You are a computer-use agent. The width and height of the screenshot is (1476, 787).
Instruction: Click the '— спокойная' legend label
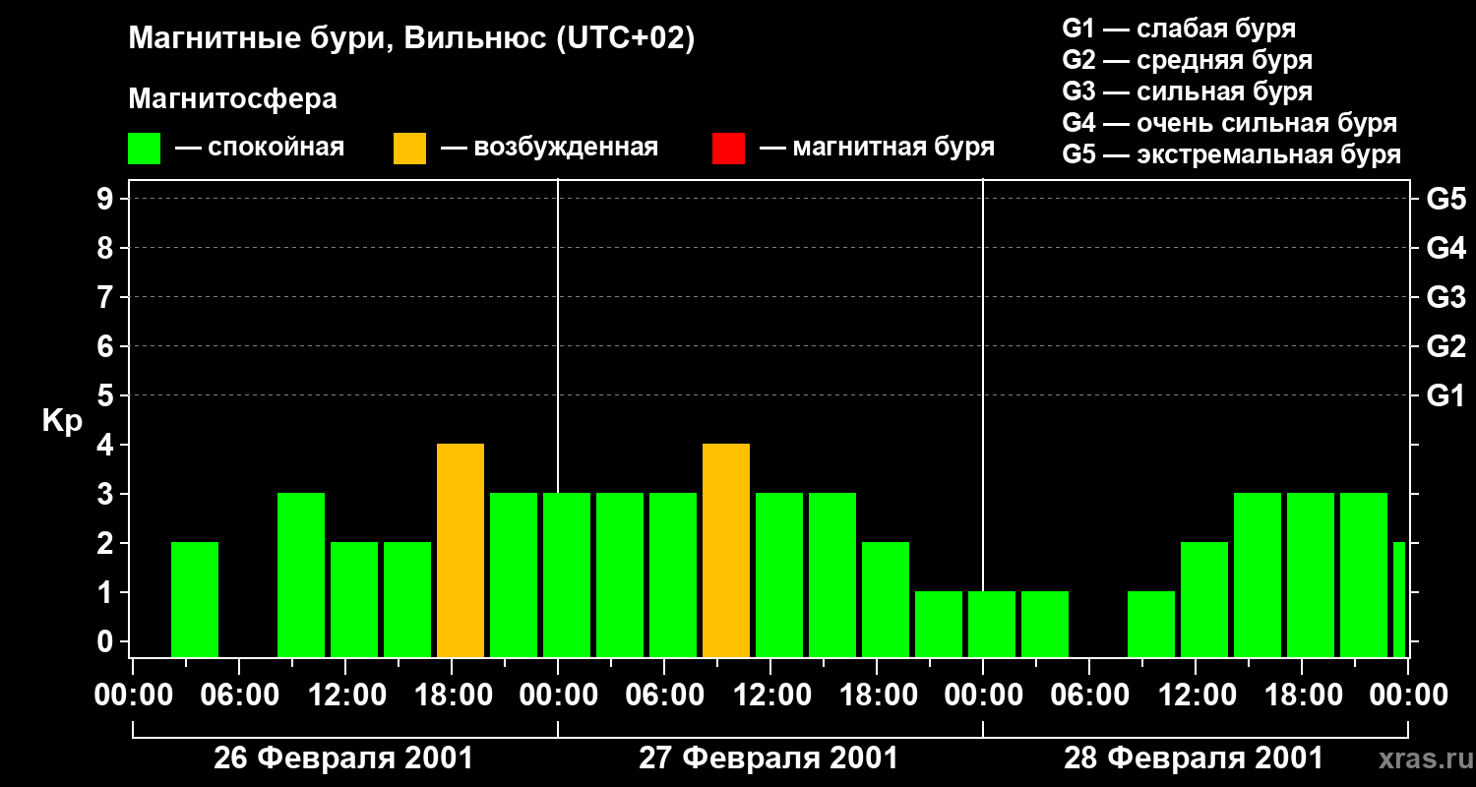tap(260, 149)
